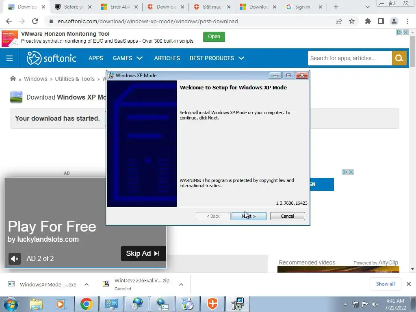Unmute the video ad sound
The width and height of the screenshot is (416, 312).
point(15,258)
